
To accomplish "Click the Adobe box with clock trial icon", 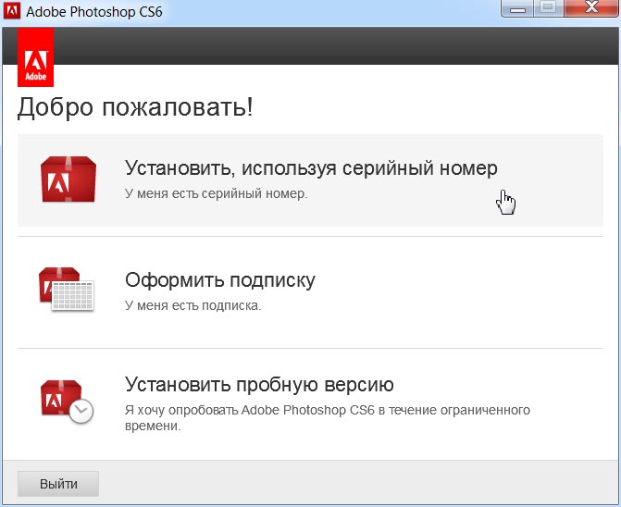I will pyautogui.click(x=67, y=402).
